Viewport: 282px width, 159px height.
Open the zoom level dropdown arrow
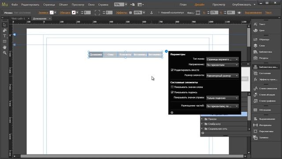coord(126,4)
